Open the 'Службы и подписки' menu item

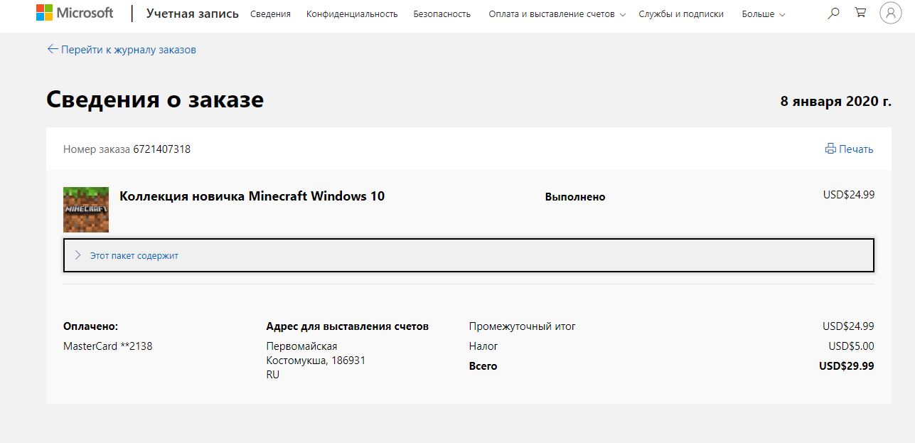[x=681, y=14]
